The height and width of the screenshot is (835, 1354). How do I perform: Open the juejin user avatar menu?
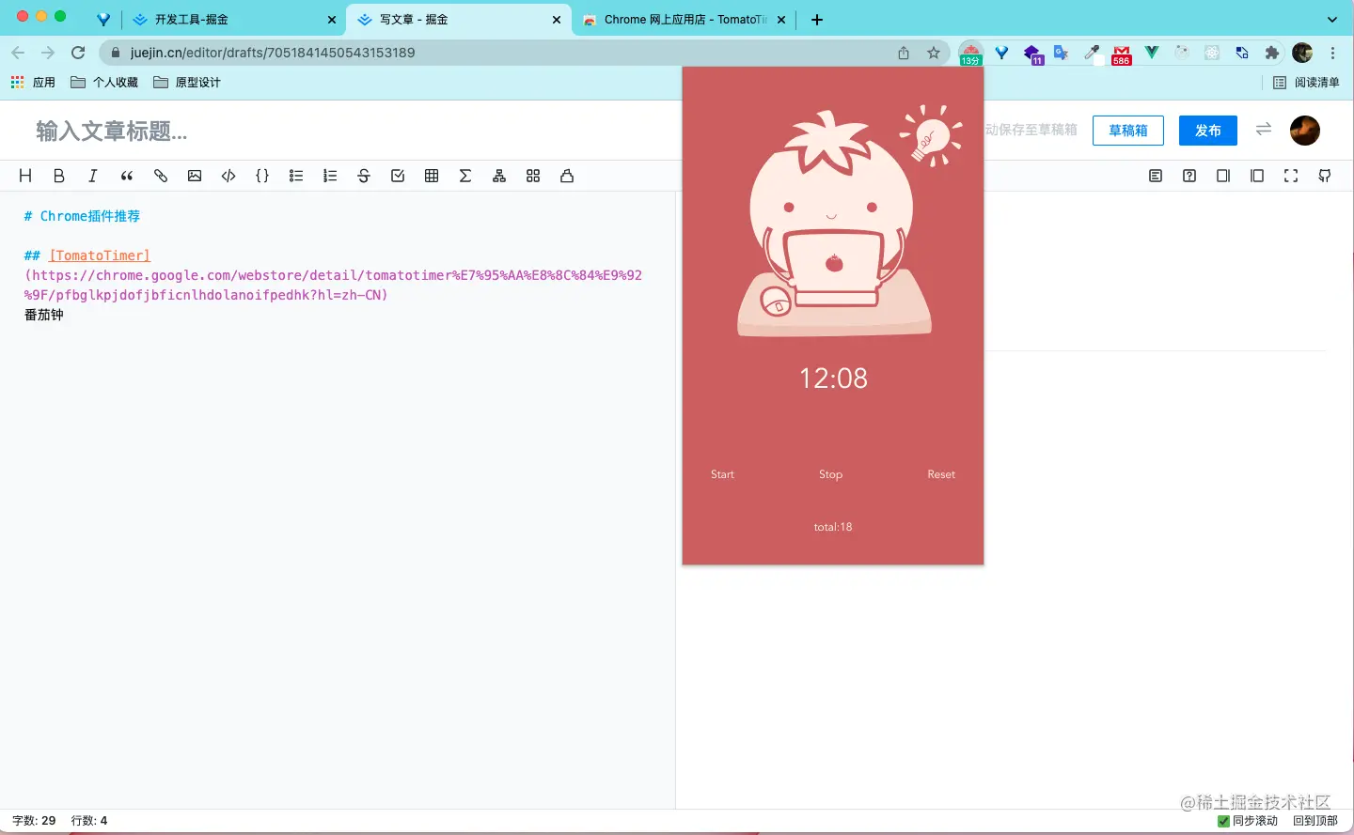1305,131
